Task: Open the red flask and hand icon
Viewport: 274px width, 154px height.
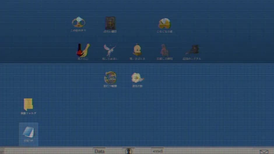Action: pos(83,50)
